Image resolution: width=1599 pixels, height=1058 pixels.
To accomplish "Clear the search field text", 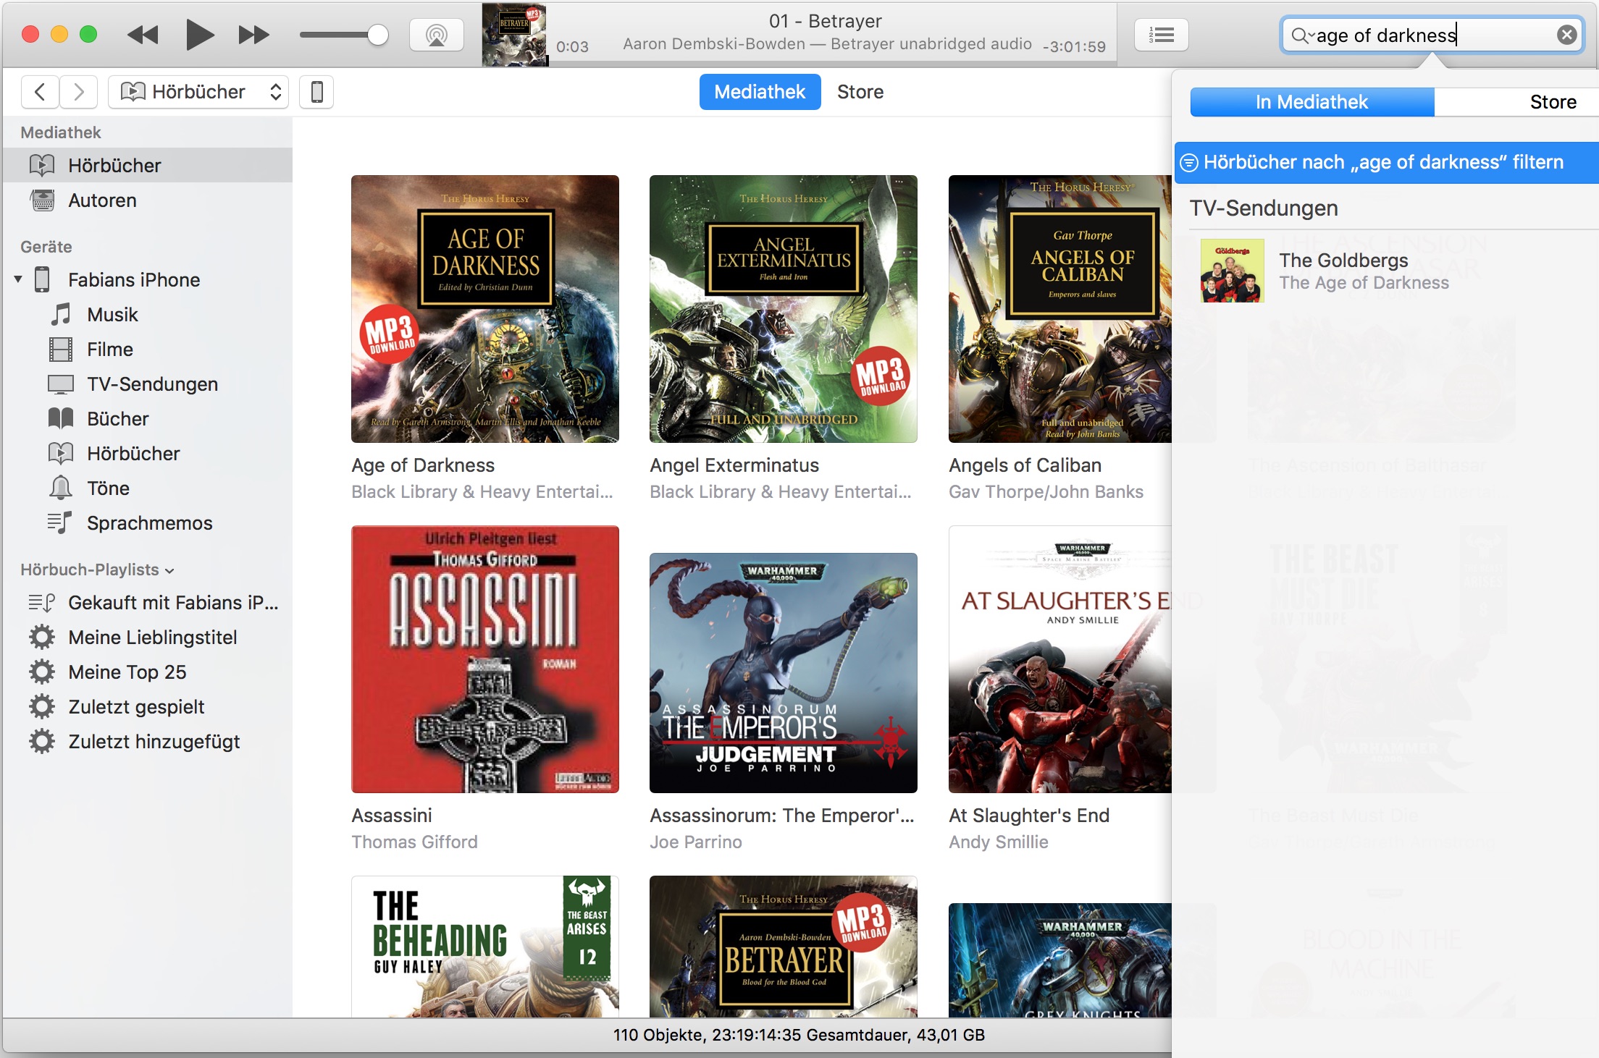I will [1566, 35].
